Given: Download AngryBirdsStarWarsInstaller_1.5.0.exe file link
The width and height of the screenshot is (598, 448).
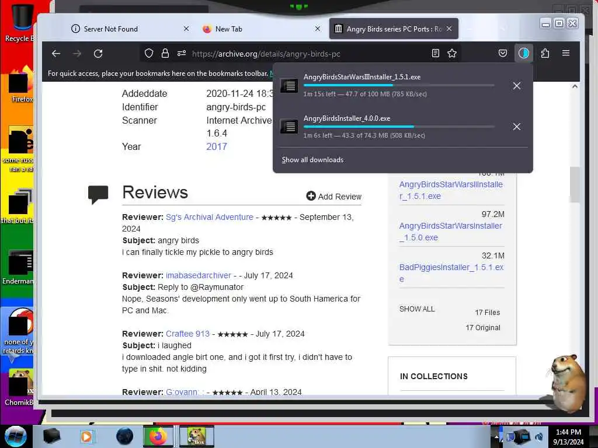Looking at the screenshot, I should (450, 232).
